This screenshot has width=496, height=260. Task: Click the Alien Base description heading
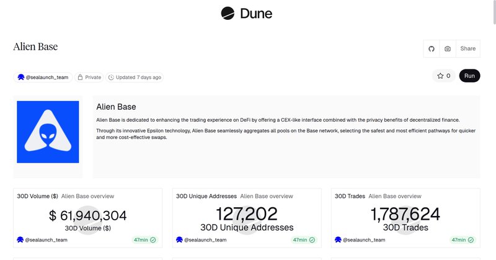tap(116, 107)
